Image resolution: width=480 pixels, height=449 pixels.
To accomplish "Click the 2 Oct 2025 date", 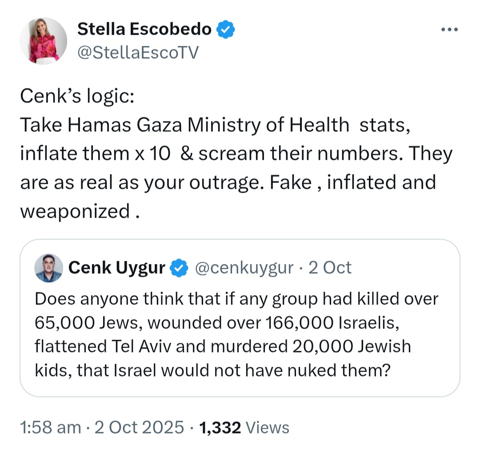I will point(139,428).
